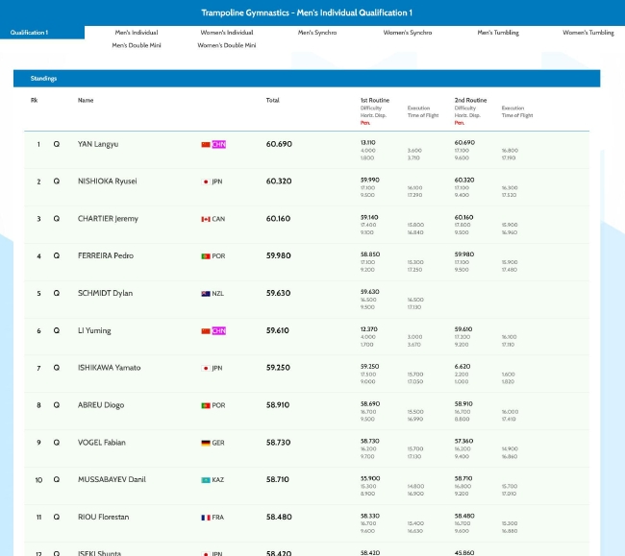This screenshot has width=625, height=556.
Task: Click the 1st Routine column header
Action: tap(375, 100)
